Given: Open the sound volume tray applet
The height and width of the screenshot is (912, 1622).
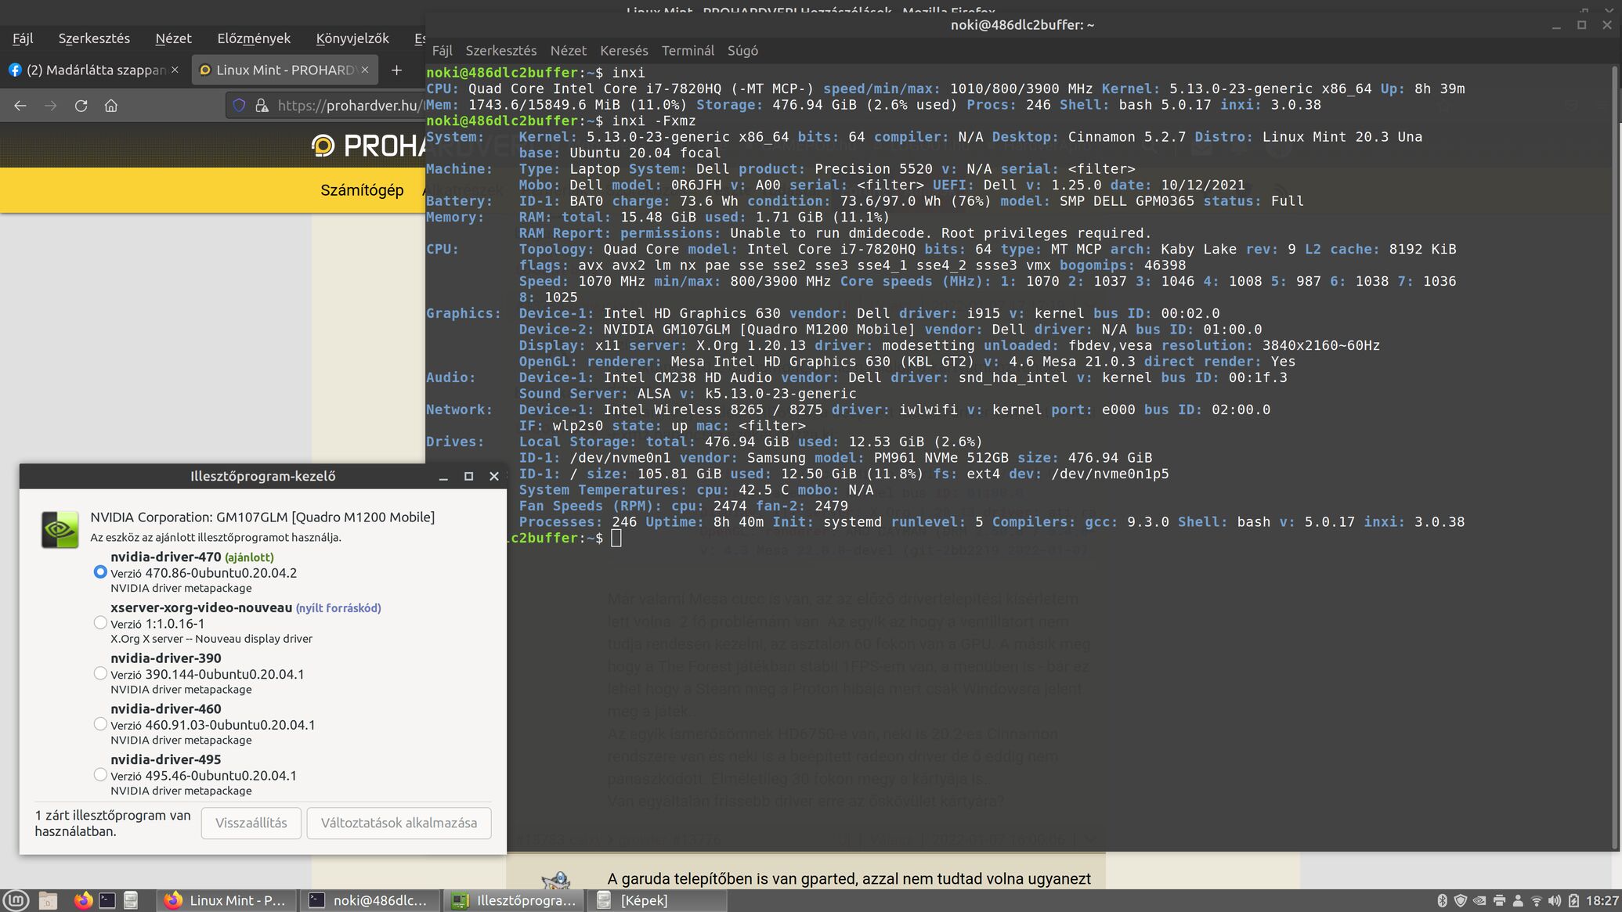Looking at the screenshot, I should tap(1555, 901).
